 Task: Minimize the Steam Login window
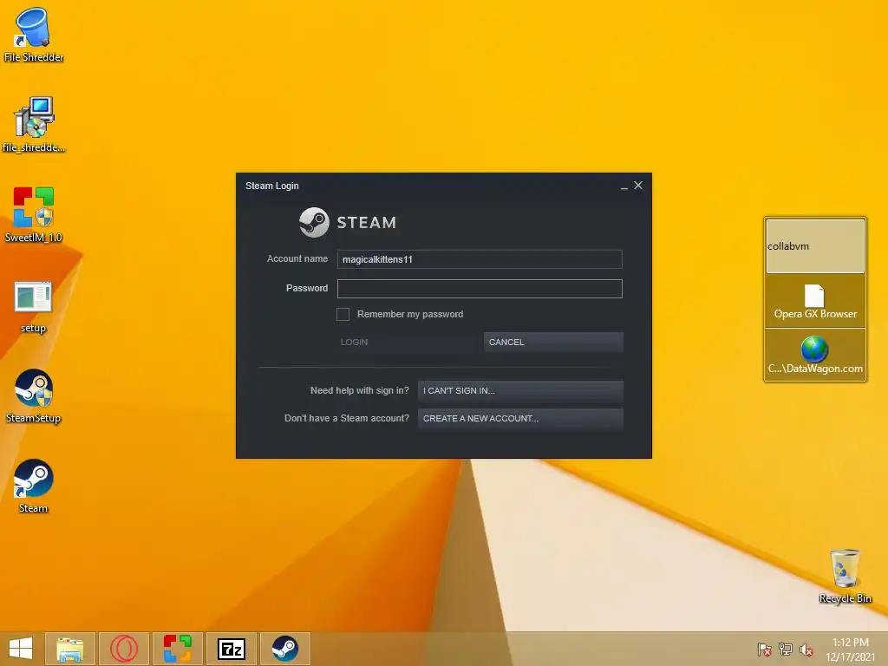click(624, 186)
